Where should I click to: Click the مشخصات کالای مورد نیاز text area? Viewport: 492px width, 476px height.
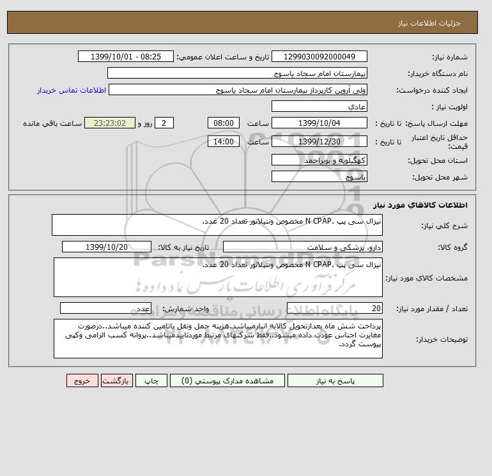[218, 277]
